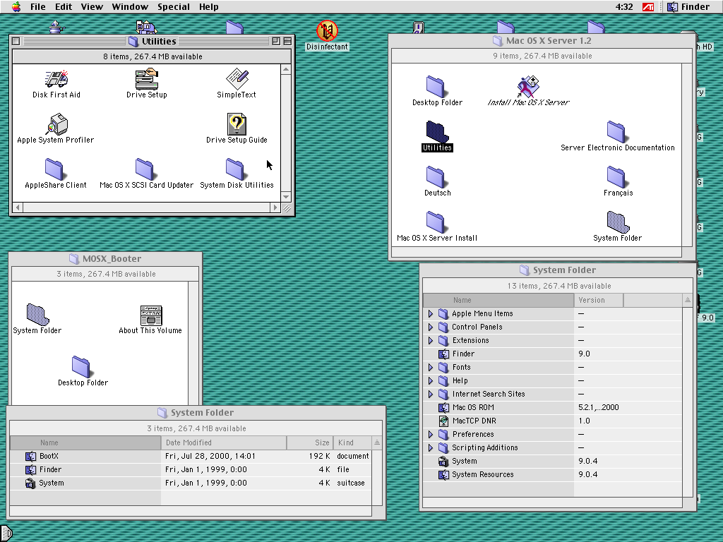Click the MOSX_Booter window title bar
Viewport: 723px width, 542px height.
click(x=105, y=258)
